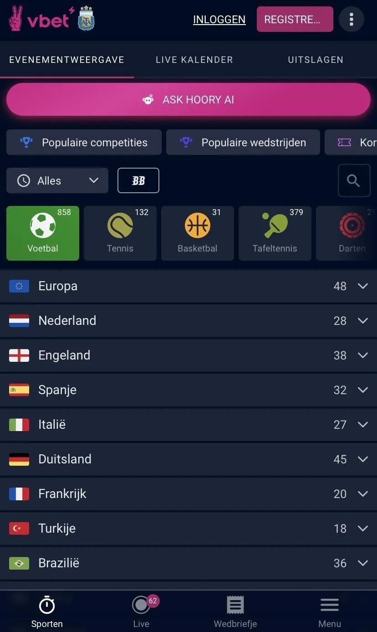Select the Voetbal sport tile
This screenshot has height=632, width=377.
pyautogui.click(x=43, y=233)
